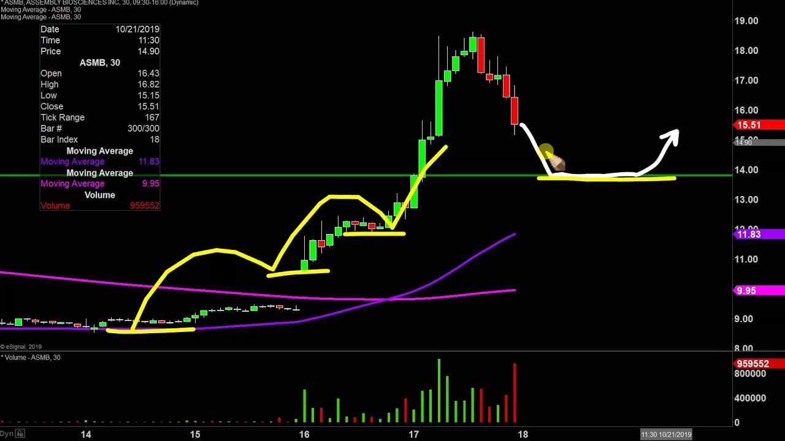Click the date label 18 on time axis
Image resolution: width=785 pixels, height=441 pixels.
(523, 434)
